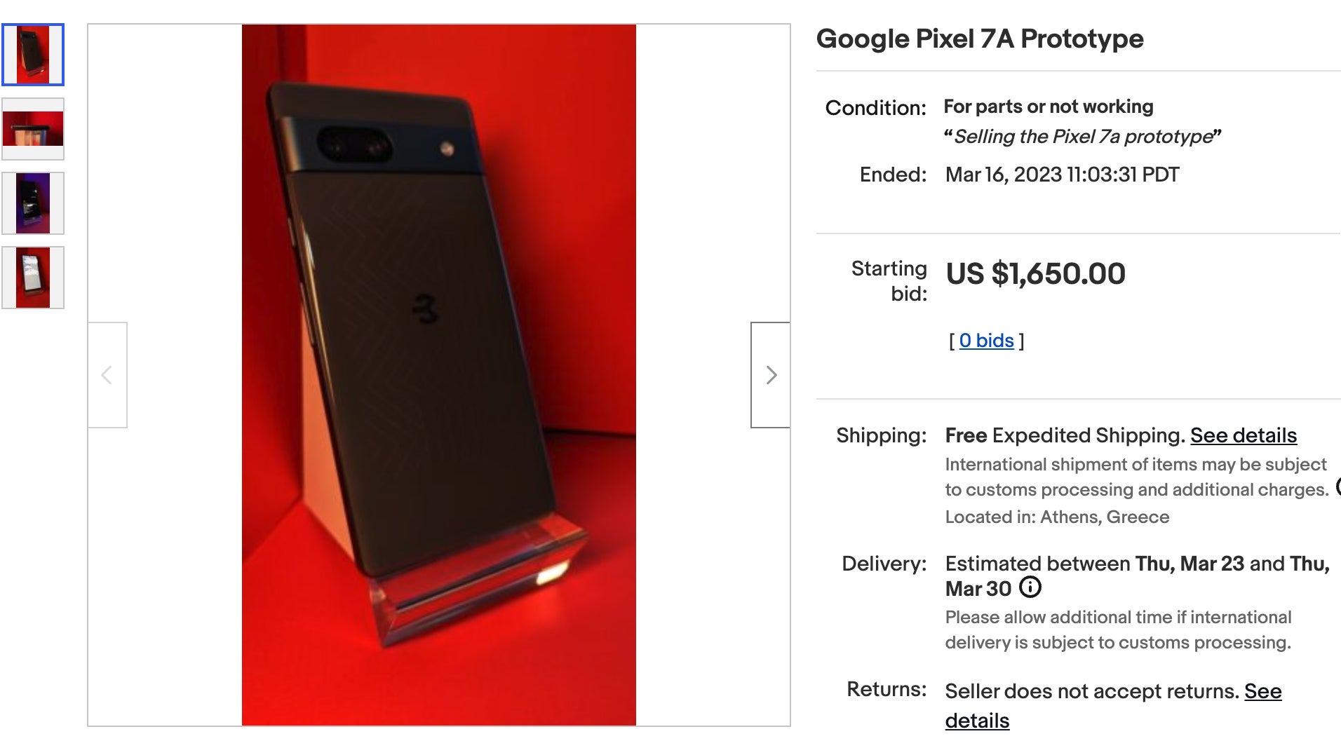Open the delivery estimate info icon
The height and width of the screenshot is (755, 1341).
1030,589
